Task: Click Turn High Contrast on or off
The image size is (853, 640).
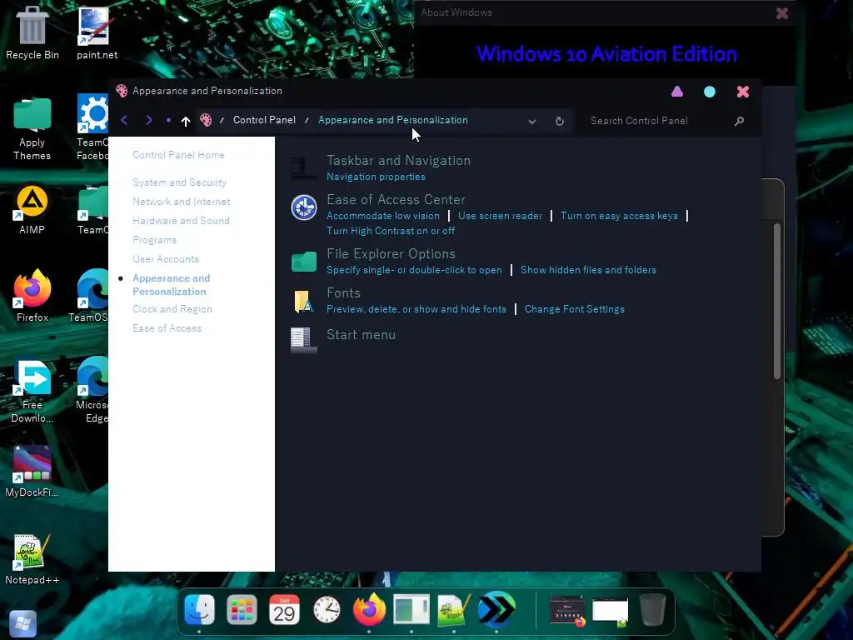Action: (391, 231)
